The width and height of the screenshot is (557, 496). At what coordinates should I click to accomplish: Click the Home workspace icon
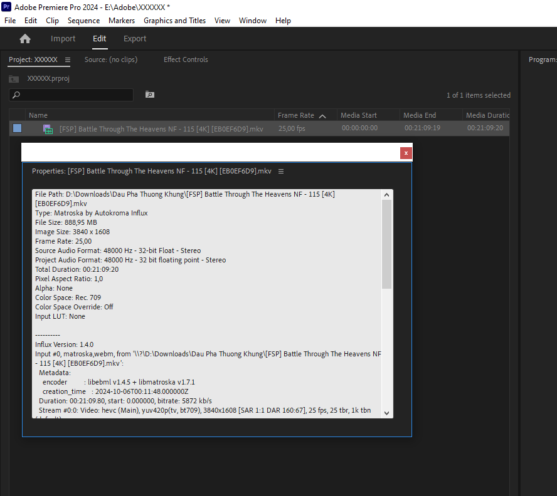25,38
